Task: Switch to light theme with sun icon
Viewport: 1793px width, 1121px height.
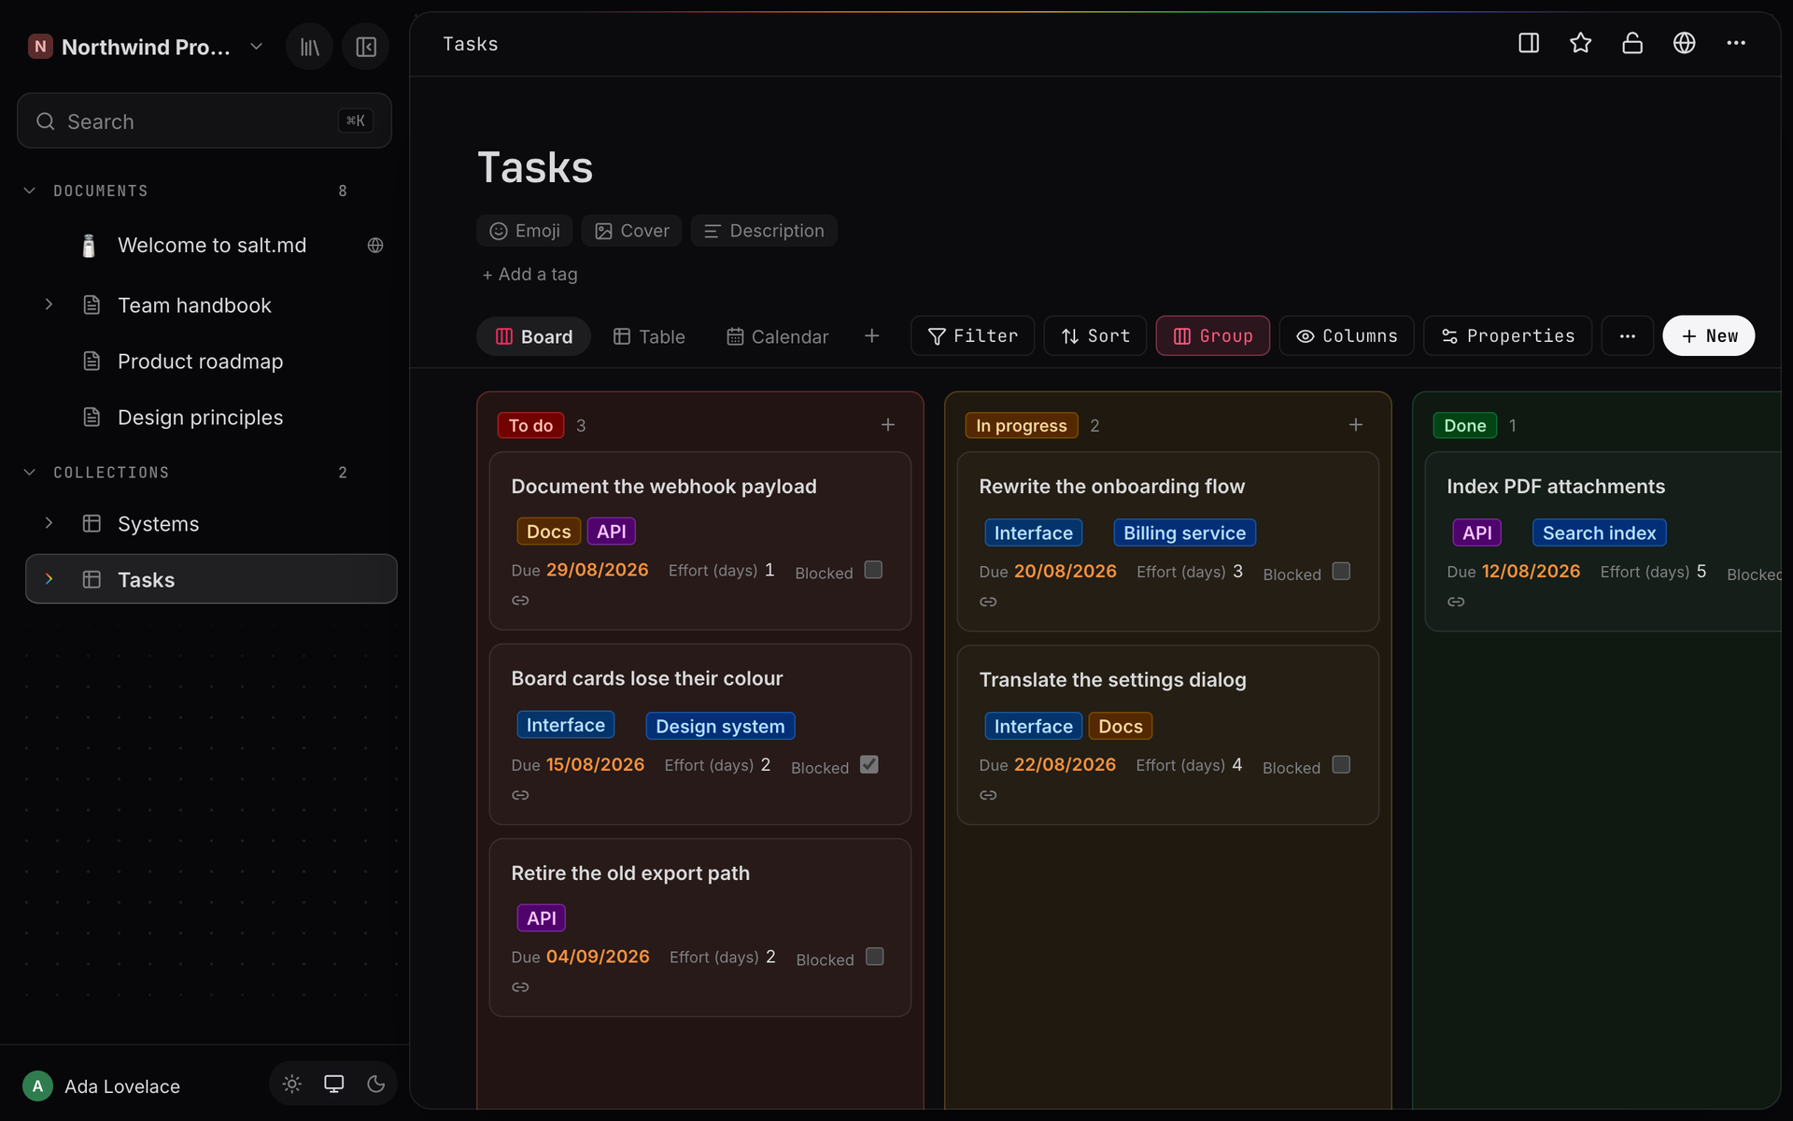Action: click(x=292, y=1084)
